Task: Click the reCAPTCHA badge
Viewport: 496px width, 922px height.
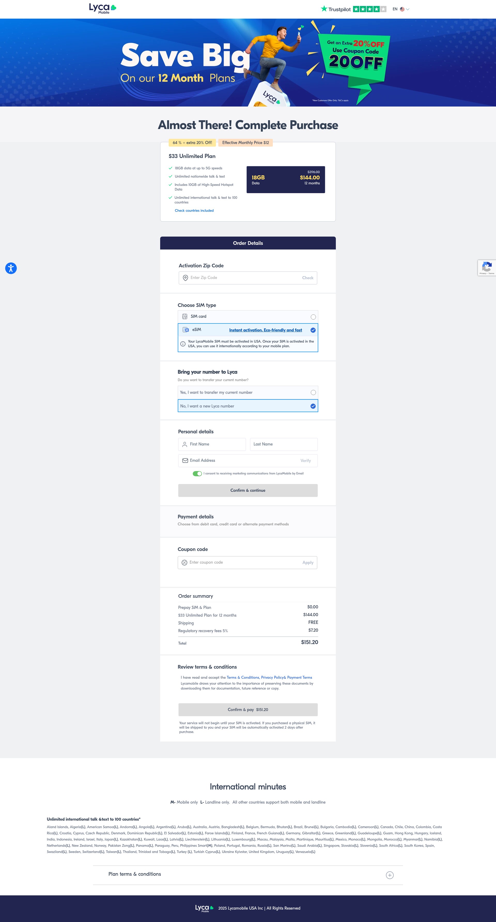Action: (487, 268)
